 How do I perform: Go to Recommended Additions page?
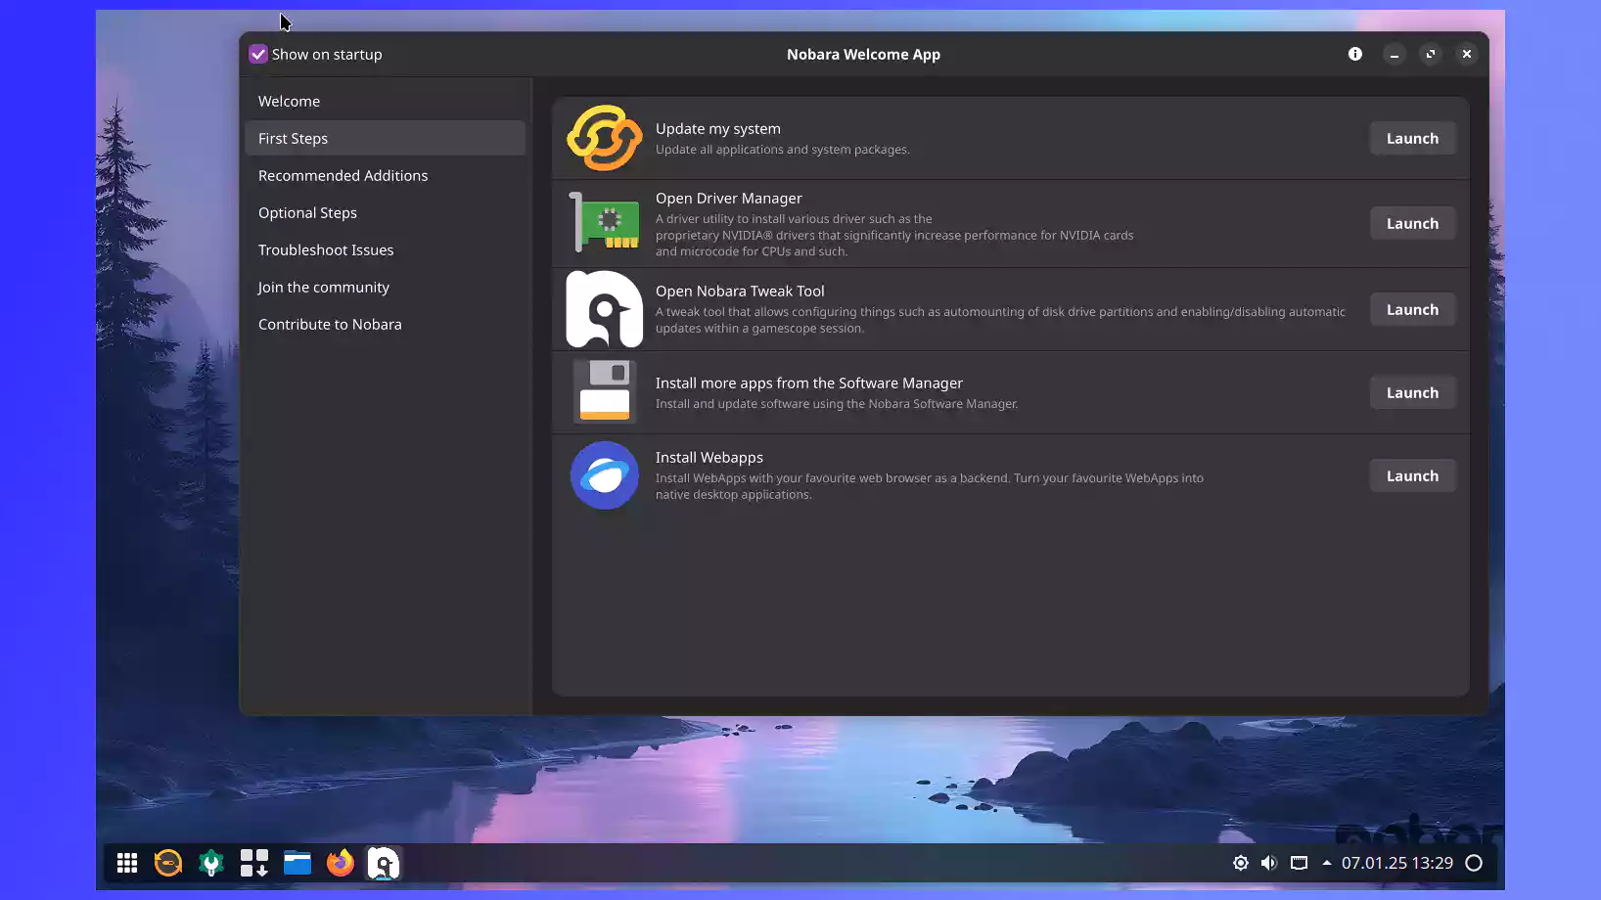386,176
